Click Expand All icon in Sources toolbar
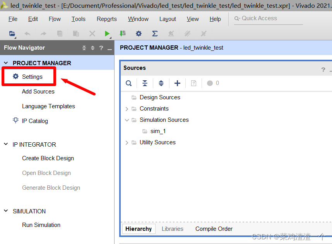332x244 pixels. coord(161,83)
